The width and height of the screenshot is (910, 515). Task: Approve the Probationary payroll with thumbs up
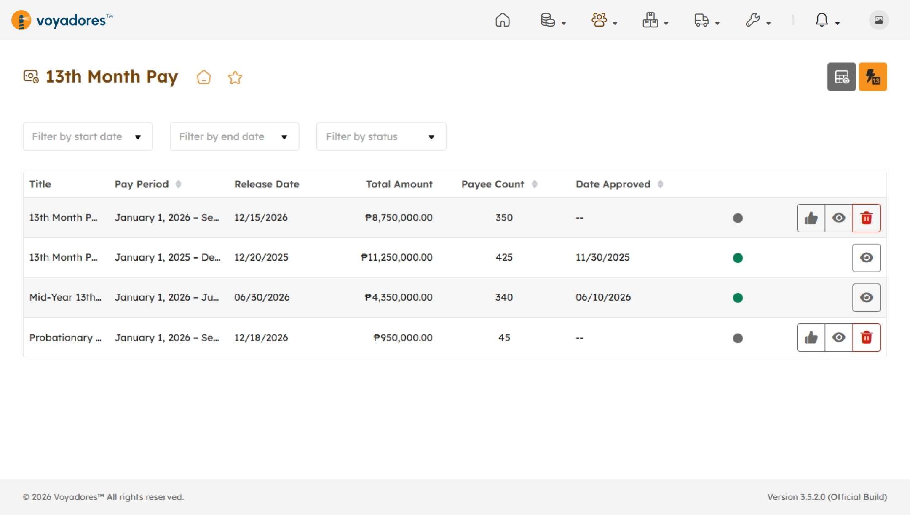[811, 338]
